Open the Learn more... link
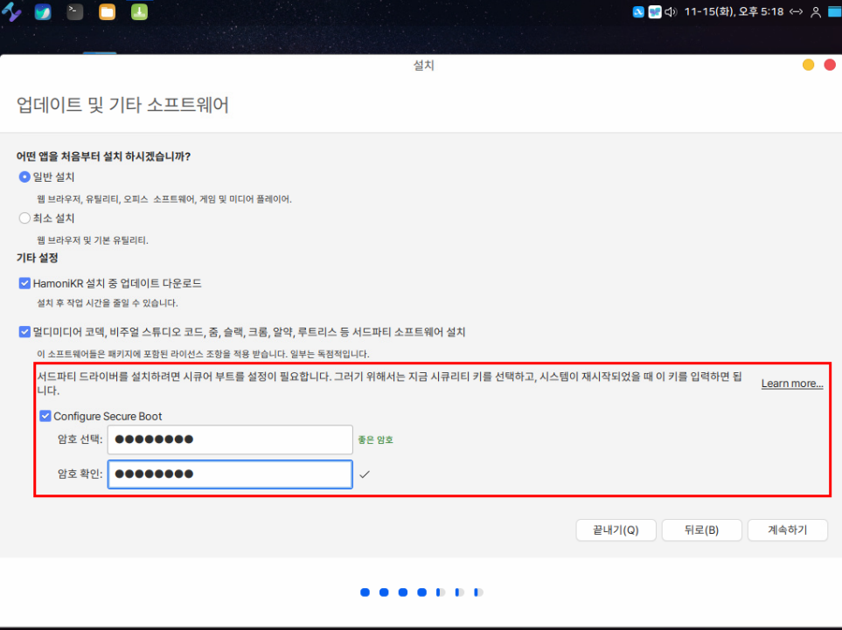Screen dimensions: 842x630 click(x=791, y=384)
